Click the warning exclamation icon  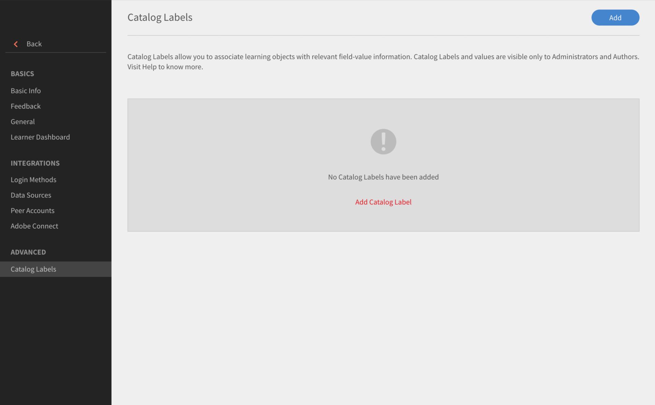383,141
